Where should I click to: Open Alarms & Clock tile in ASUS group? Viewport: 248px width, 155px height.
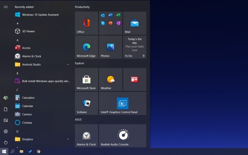pyautogui.click(x=87, y=136)
